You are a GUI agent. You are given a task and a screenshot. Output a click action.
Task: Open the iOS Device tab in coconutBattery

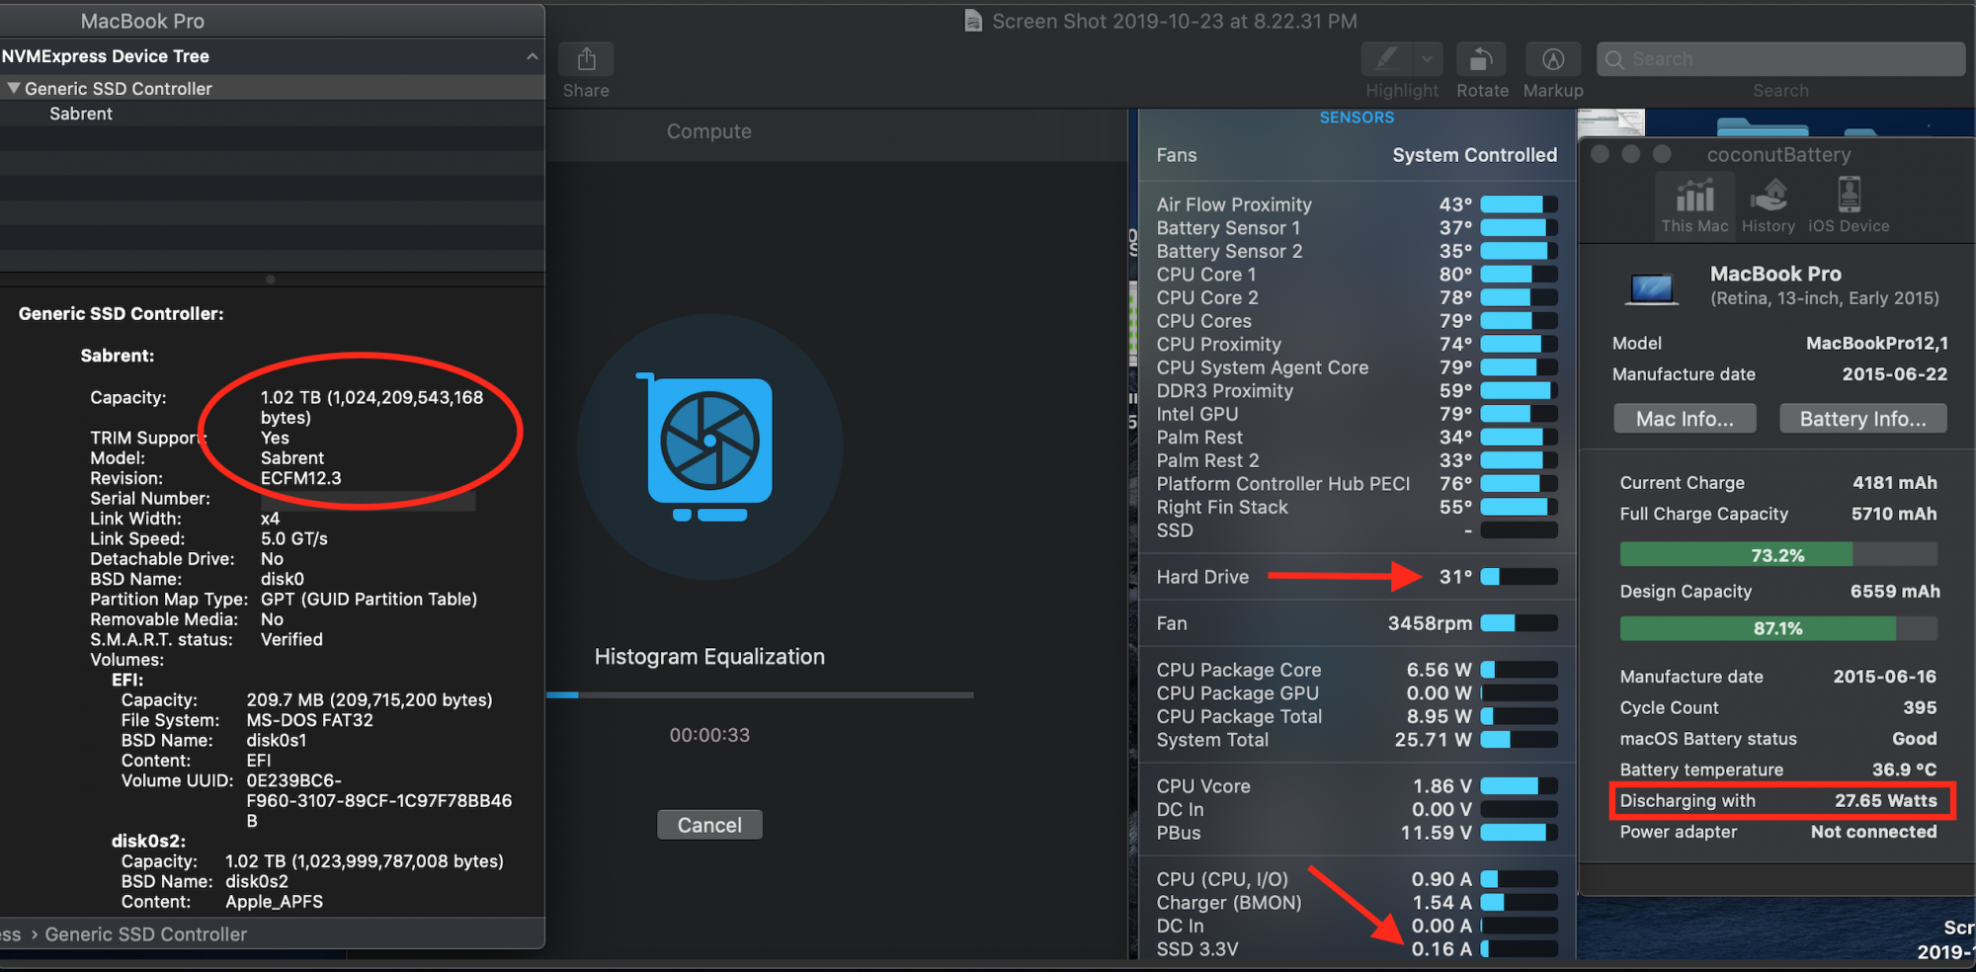(1849, 205)
